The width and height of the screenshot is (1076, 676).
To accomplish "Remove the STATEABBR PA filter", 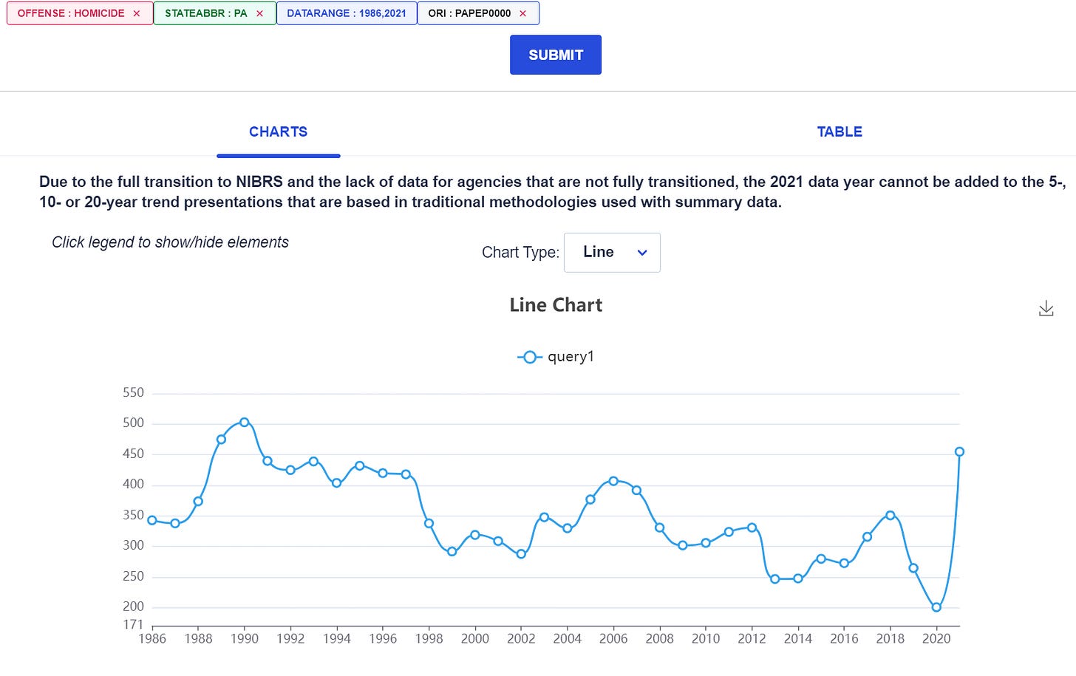I will [259, 13].
